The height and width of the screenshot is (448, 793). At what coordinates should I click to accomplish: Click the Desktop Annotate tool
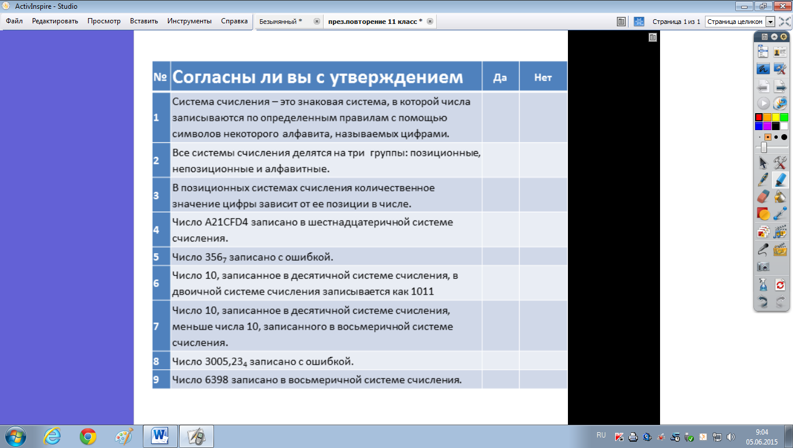pos(763,69)
